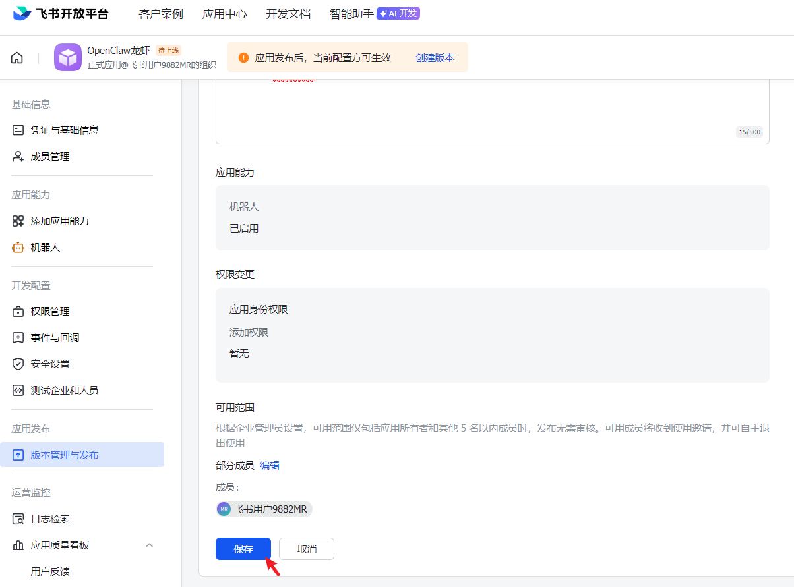Click inside the description text area
Viewport: 794px width, 587px height.
coord(492,109)
